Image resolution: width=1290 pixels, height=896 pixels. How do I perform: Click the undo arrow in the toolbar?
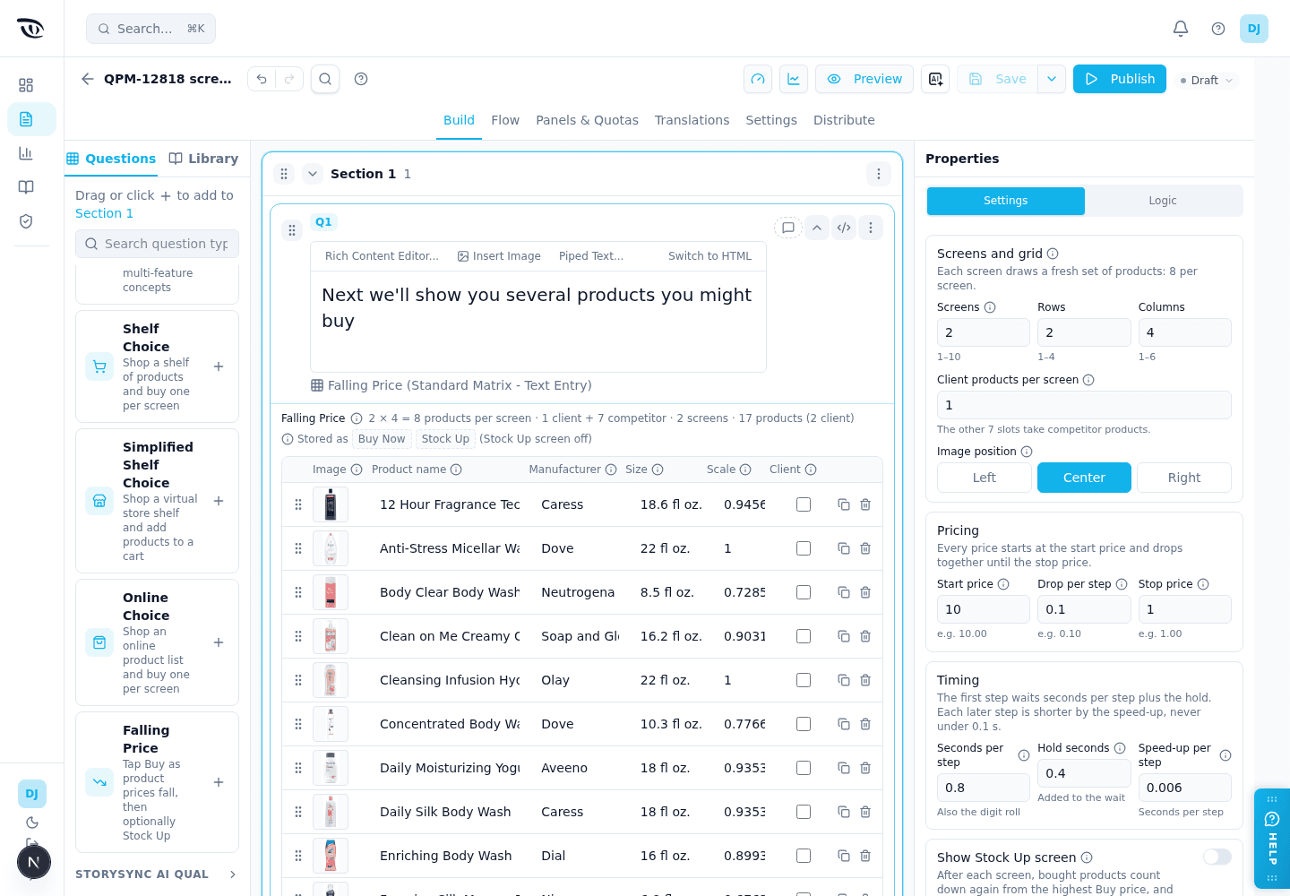[x=262, y=79]
